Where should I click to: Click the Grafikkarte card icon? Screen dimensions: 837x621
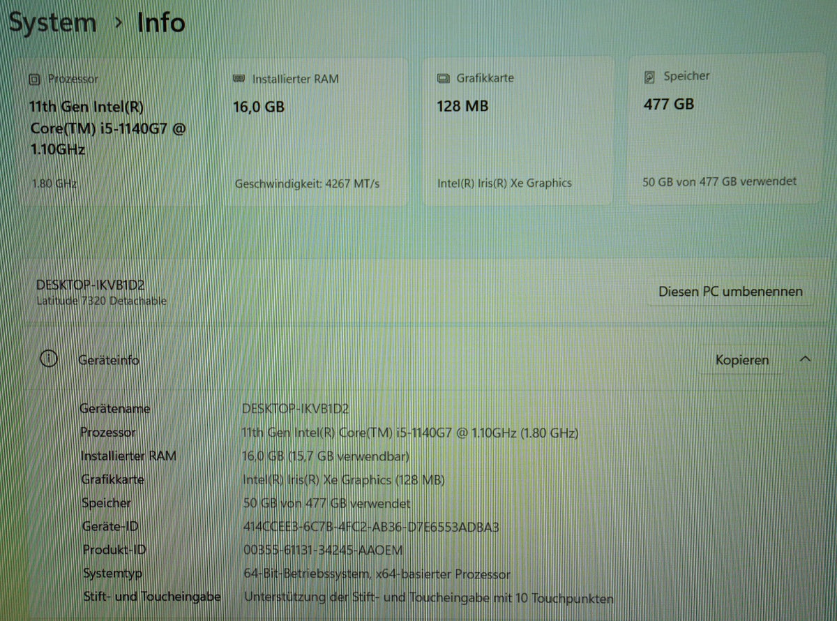coord(444,78)
